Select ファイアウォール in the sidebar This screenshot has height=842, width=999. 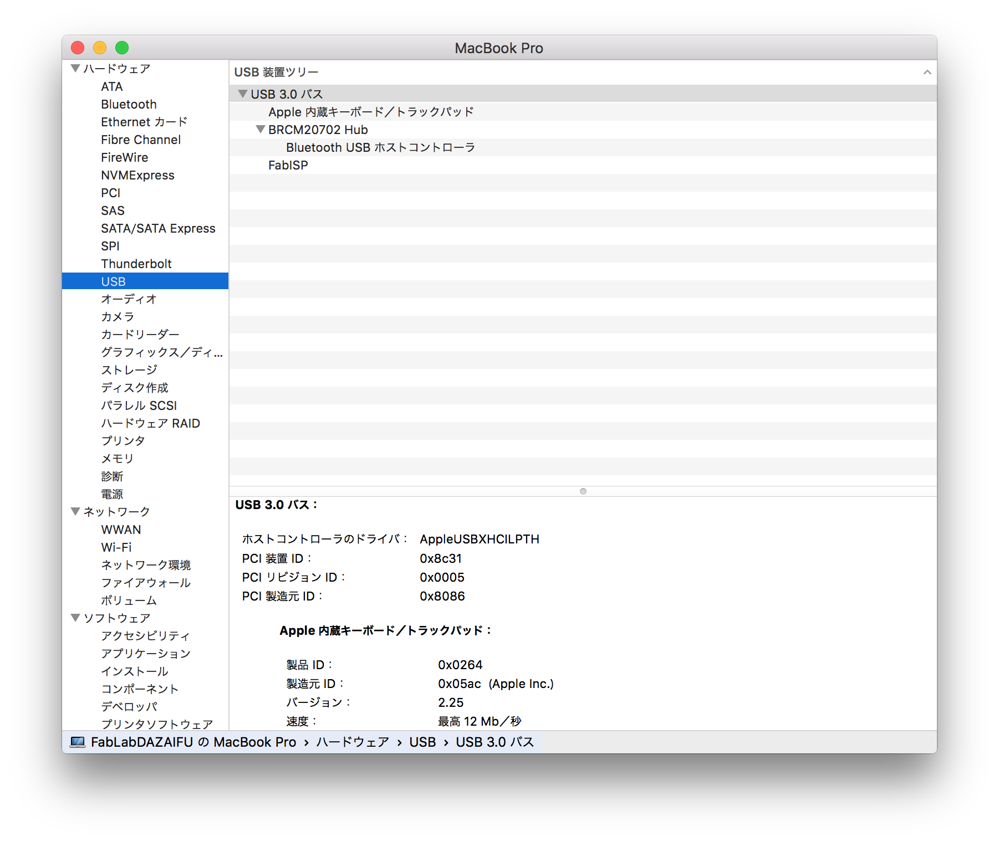(x=145, y=583)
